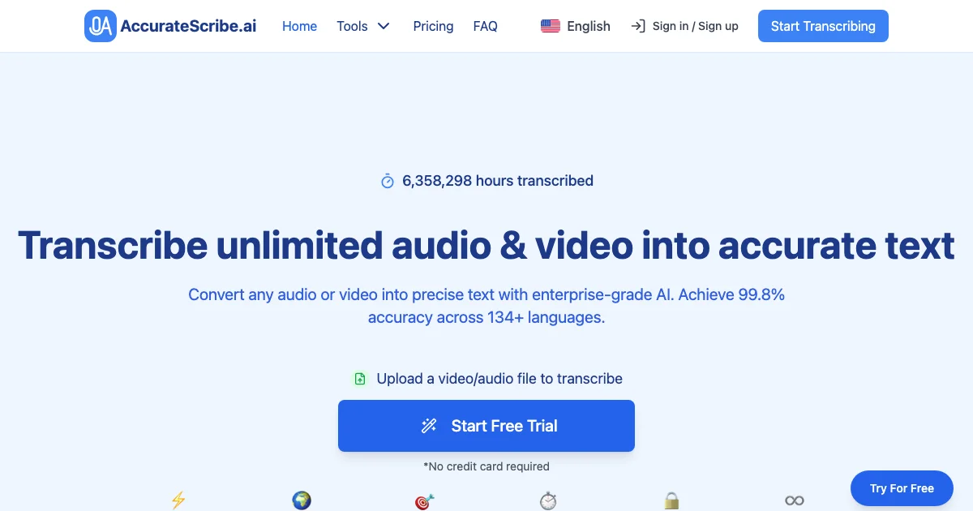The image size is (973, 511).
Task: Click Upload a video/audio file to transcribe
Action: coord(499,379)
